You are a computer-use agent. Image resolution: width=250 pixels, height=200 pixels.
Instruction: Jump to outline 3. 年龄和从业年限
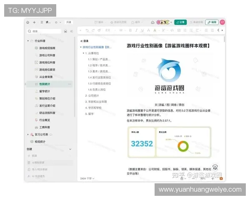(x=96, y=102)
